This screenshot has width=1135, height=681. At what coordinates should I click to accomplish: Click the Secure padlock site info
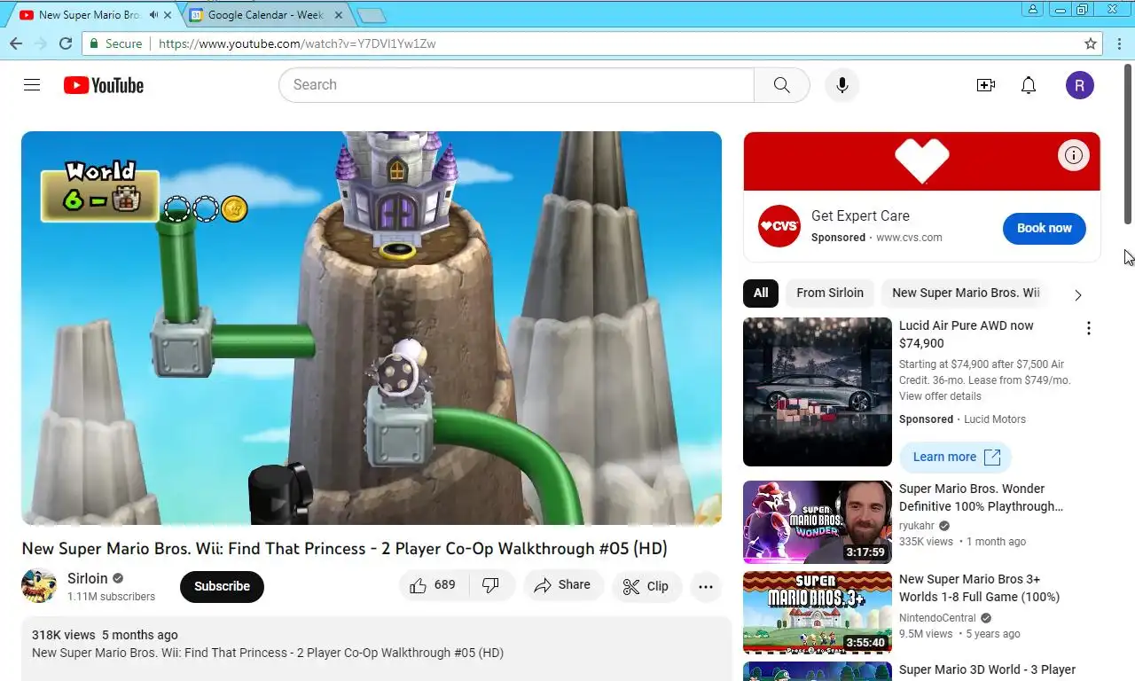[x=115, y=43]
